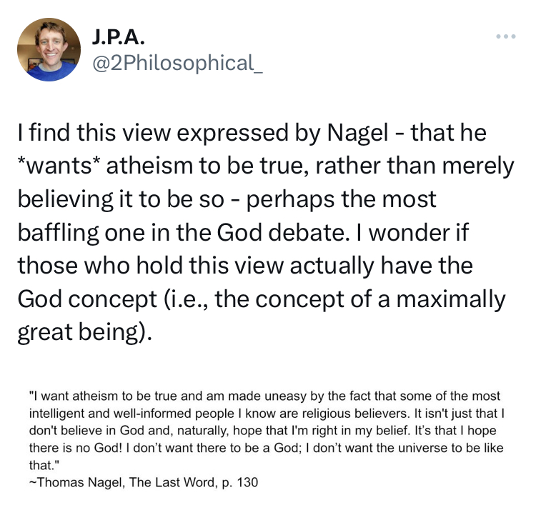Click the tweet's main text body
The height and width of the screenshot is (505, 536).
pyautogui.click(x=264, y=233)
